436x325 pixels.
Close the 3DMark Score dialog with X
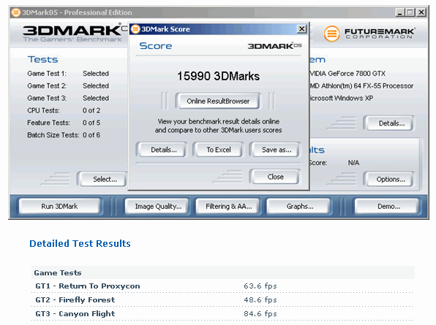coord(301,29)
